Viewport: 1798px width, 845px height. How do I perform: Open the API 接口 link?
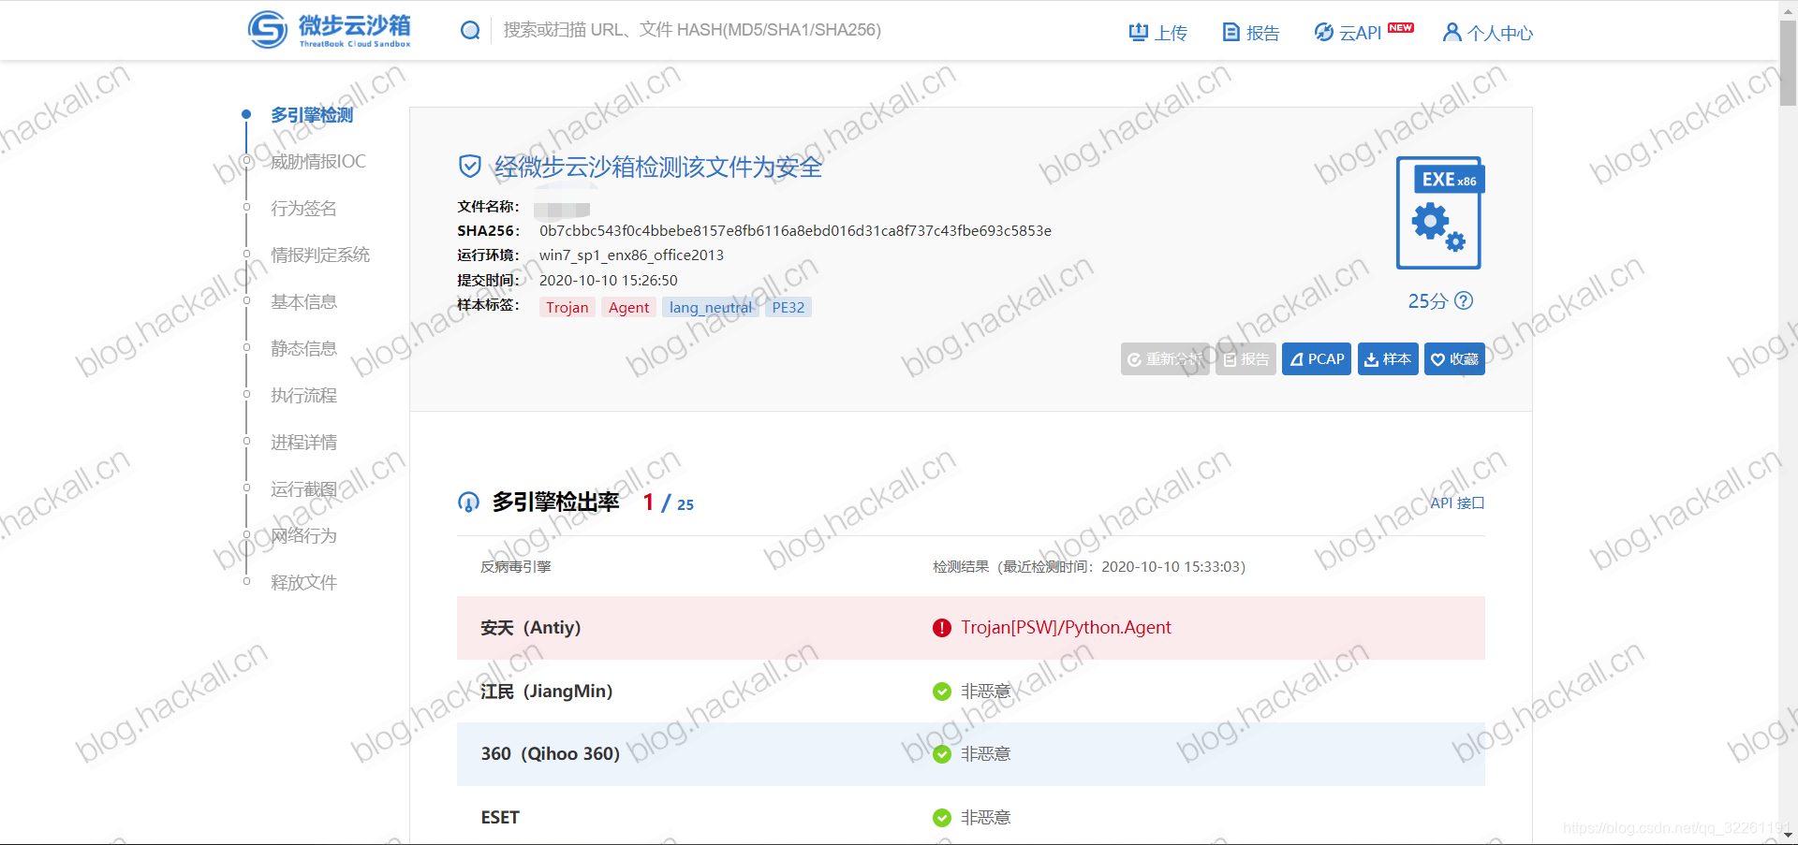(x=1457, y=503)
